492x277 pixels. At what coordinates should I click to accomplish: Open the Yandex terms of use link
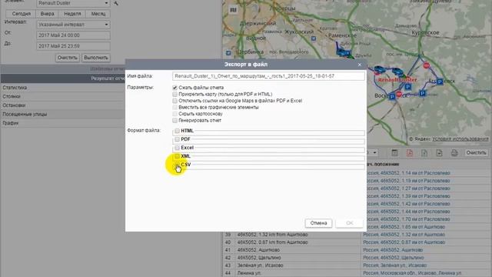coord(460,138)
